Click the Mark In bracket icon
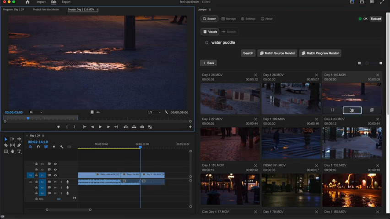The height and width of the screenshot is (219, 390). tap(67, 127)
